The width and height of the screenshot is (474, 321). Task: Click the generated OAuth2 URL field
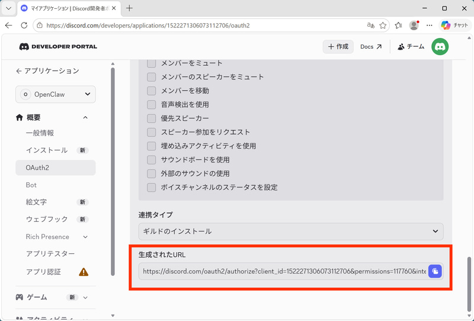[284, 271]
